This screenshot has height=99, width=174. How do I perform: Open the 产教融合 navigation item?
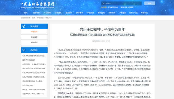click(123, 13)
